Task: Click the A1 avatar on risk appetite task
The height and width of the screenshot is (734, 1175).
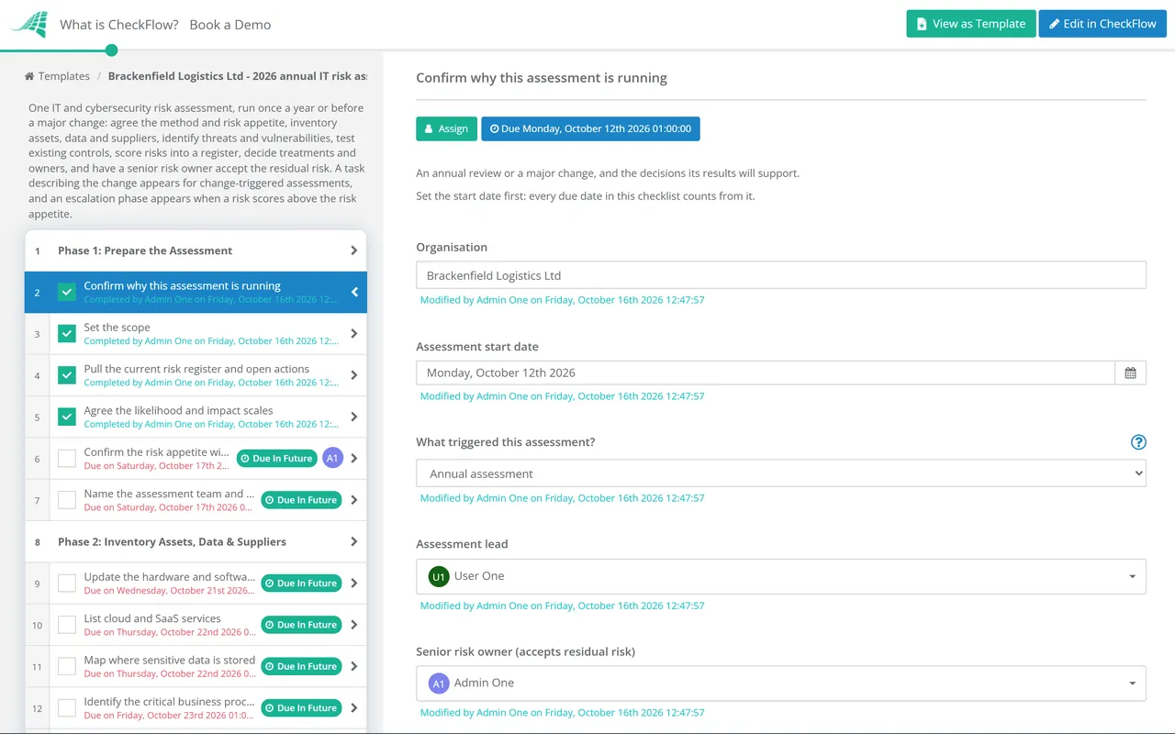Action: [332, 458]
